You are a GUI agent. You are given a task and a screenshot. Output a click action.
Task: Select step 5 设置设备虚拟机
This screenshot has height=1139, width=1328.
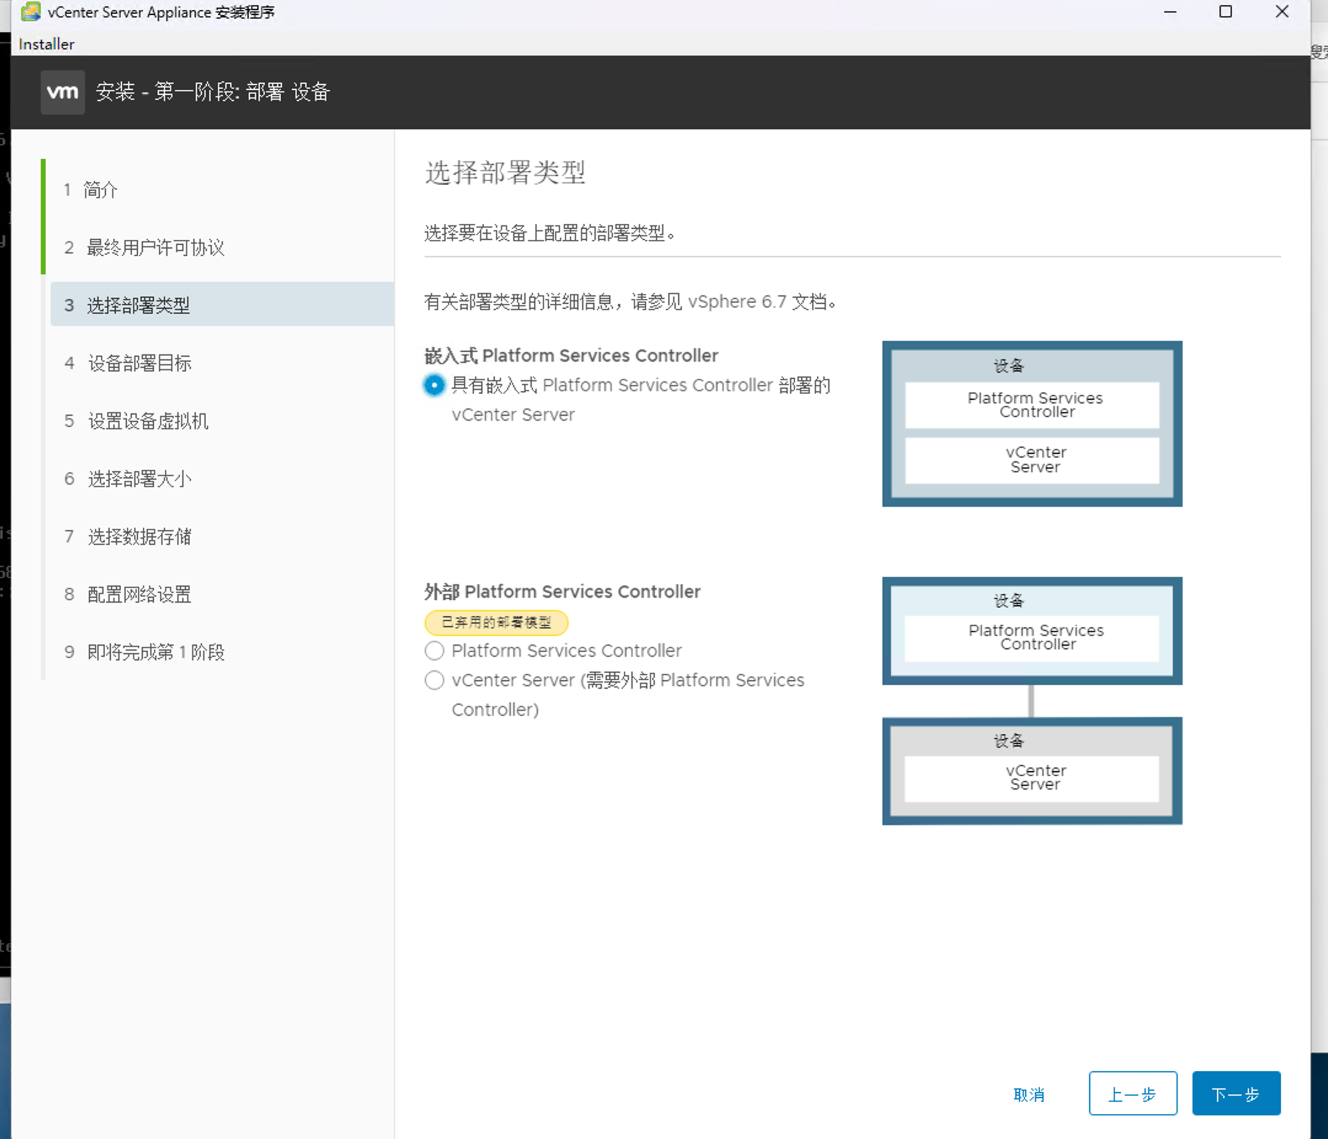coord(136,421)
